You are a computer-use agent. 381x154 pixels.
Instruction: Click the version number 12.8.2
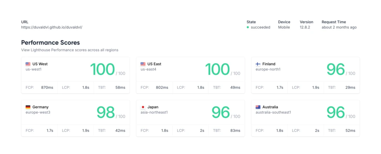[305, 27]
